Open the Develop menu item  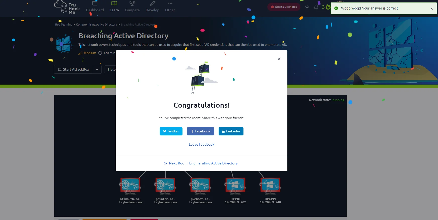tap(152, 7)
